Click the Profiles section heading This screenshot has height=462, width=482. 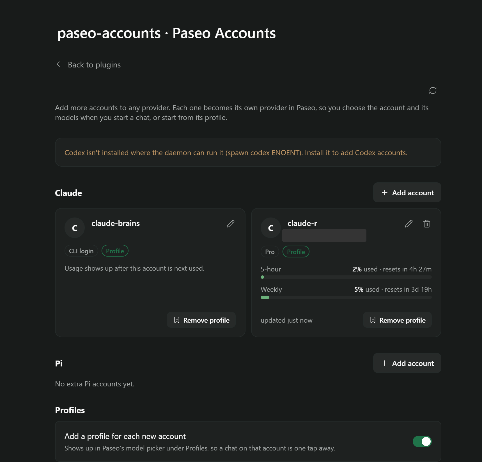[70, 410]
